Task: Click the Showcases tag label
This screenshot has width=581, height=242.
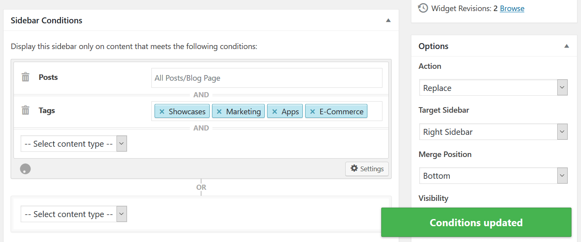Action: [x=187, y=112]
